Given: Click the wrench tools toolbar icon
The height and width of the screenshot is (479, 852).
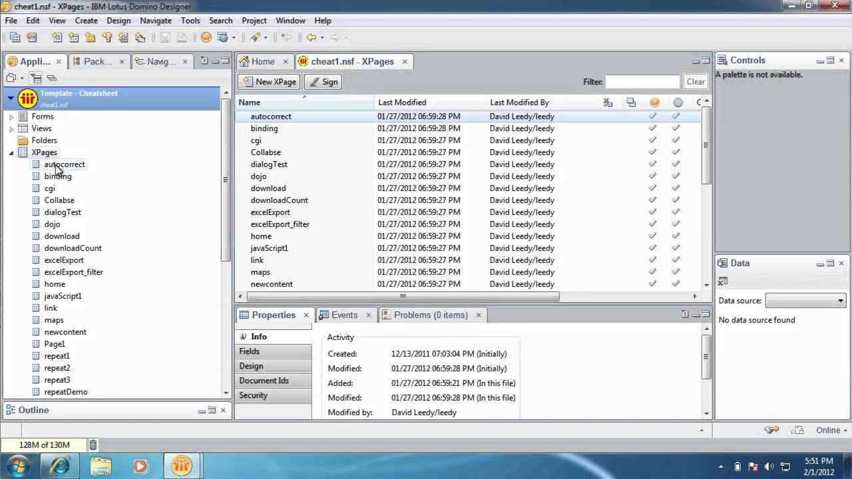Looking at the screenshot, I should [255, 38].
